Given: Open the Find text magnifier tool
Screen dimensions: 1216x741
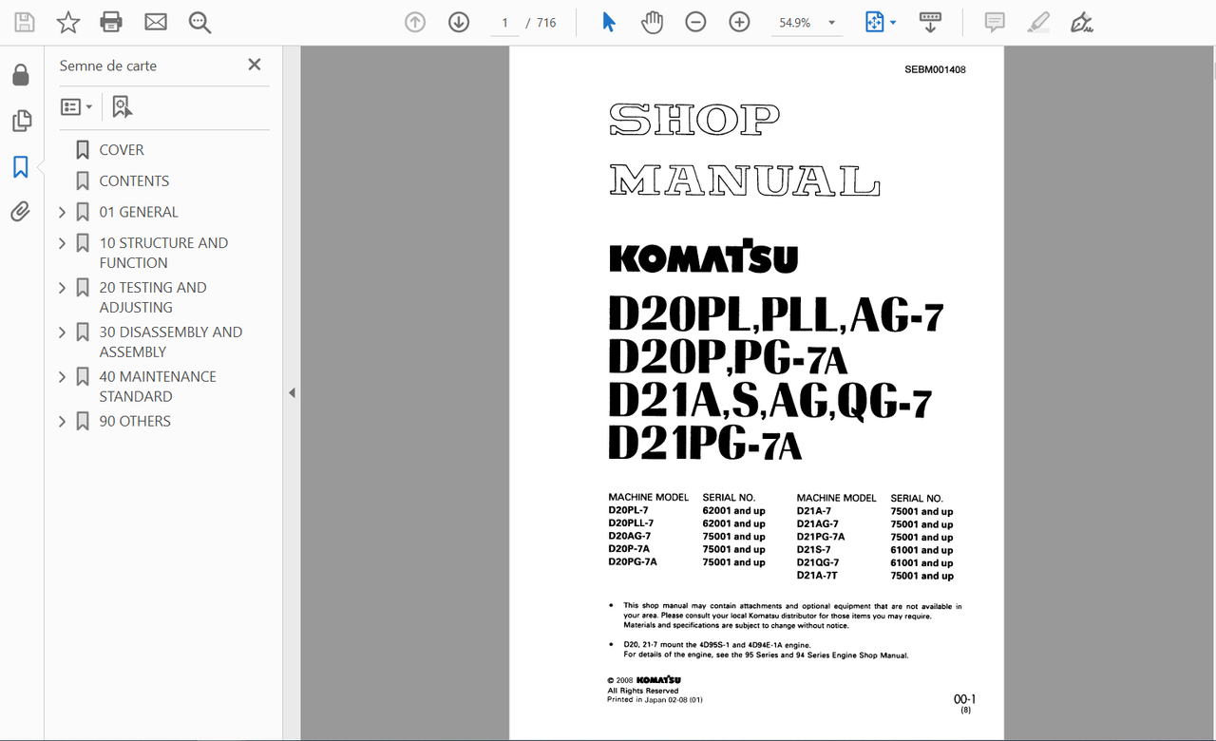Looking at the screenshot, I should [x=199, y=22].
